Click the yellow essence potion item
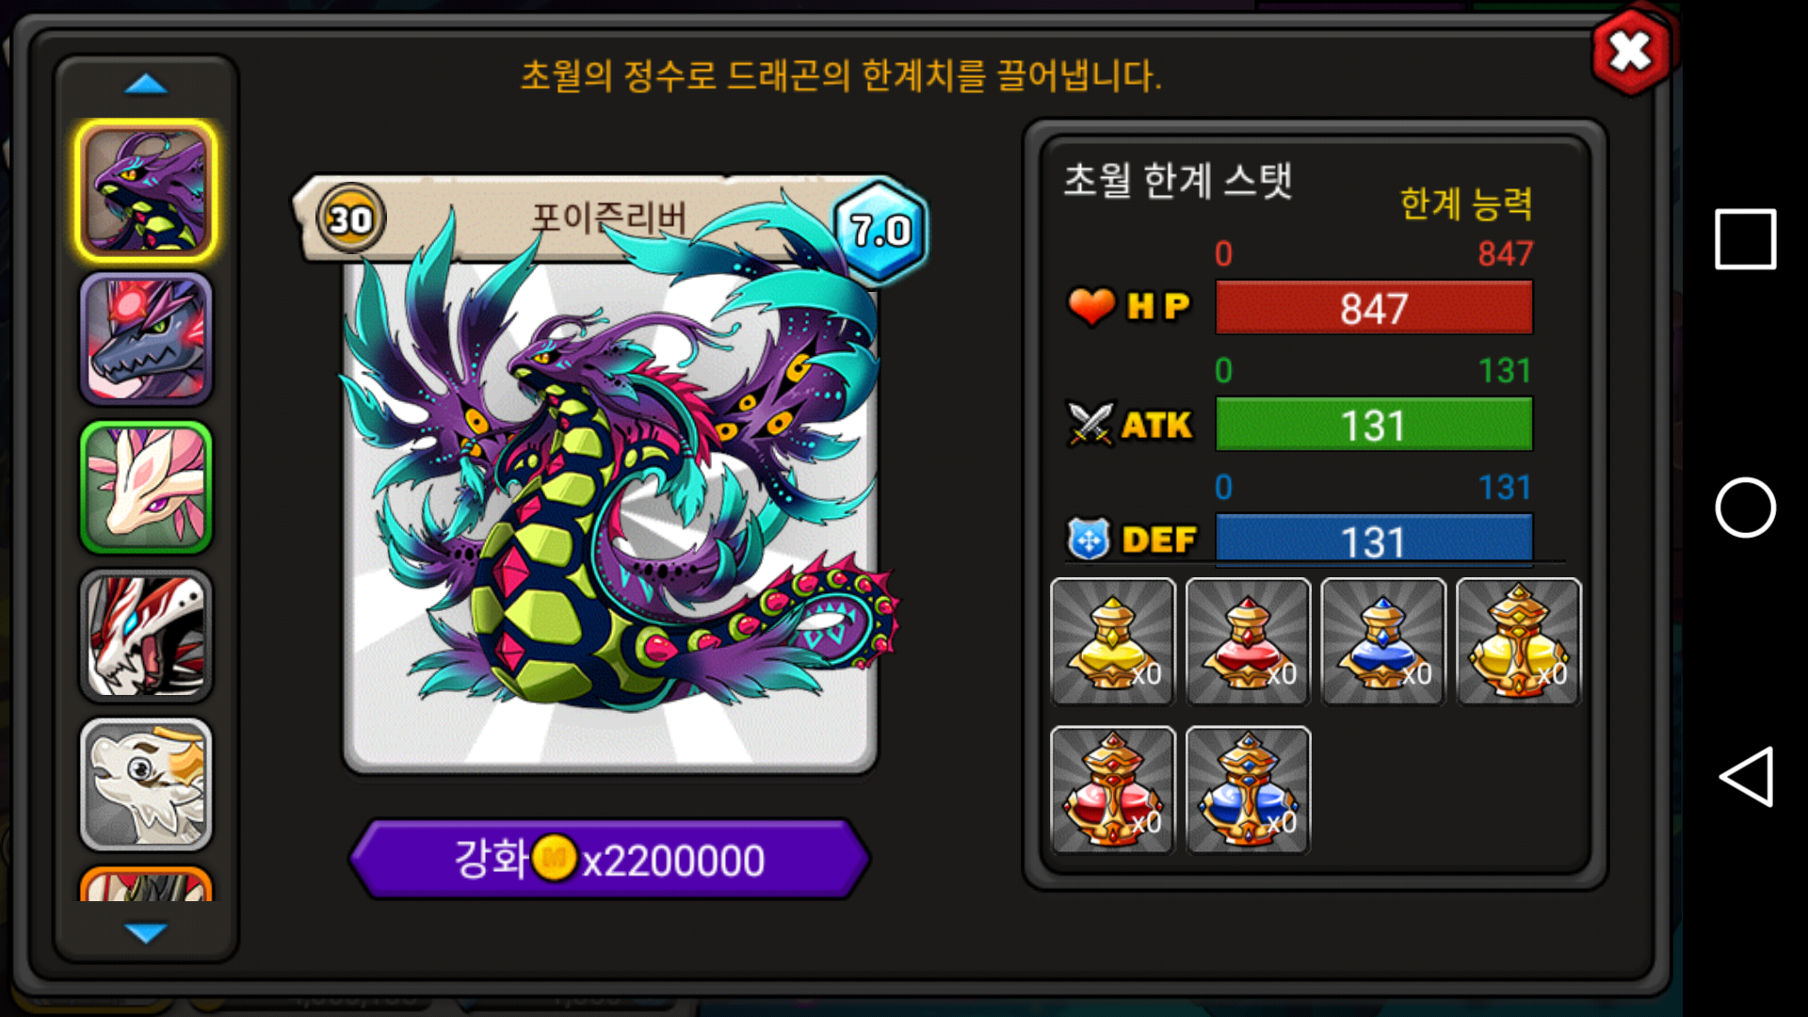This screenshot has height=1017, width=1808. tap(1113, 641)
